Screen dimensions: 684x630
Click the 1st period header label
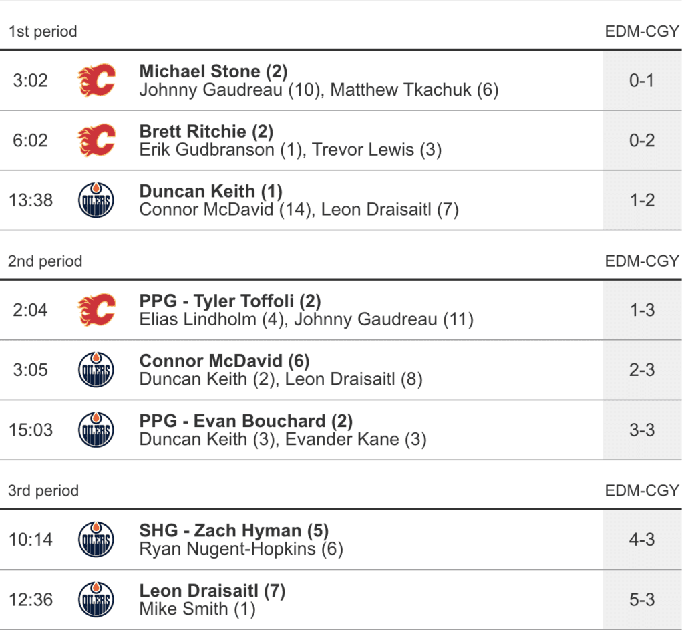(x=43, y=31)
